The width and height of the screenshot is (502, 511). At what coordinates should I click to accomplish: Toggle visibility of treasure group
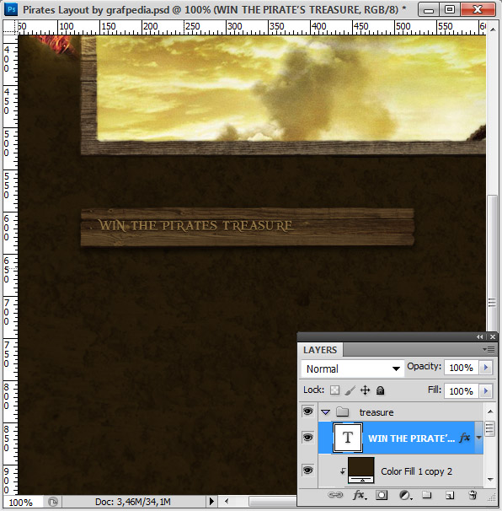tap(307, 411)
